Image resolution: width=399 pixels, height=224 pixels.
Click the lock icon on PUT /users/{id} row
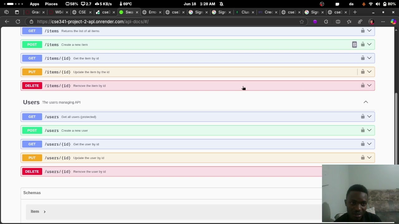click(363, 157)
